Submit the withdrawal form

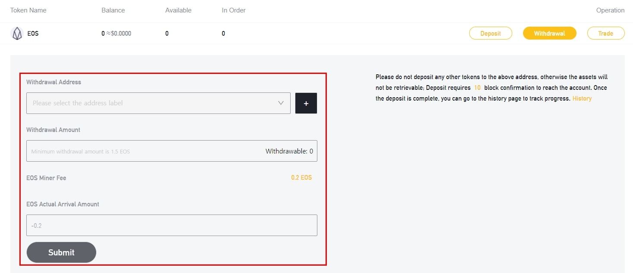(61, 252)
